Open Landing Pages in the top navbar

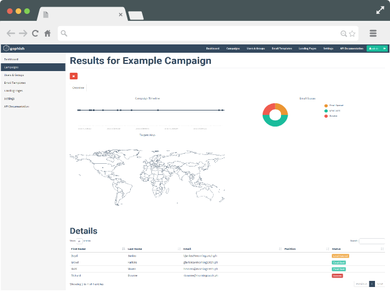[x=308, y=49]
